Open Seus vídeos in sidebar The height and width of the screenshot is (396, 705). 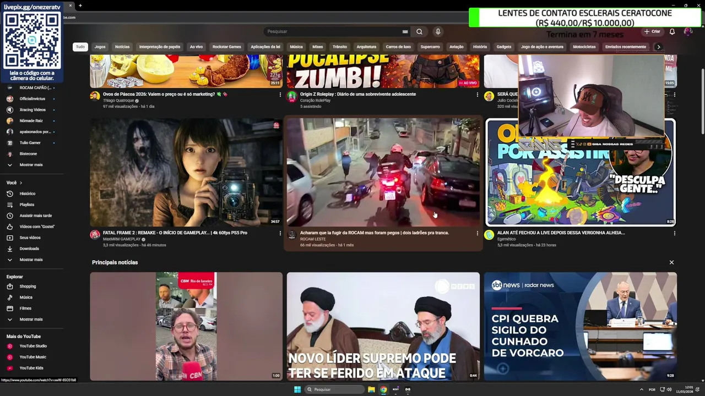coord(30,238)
